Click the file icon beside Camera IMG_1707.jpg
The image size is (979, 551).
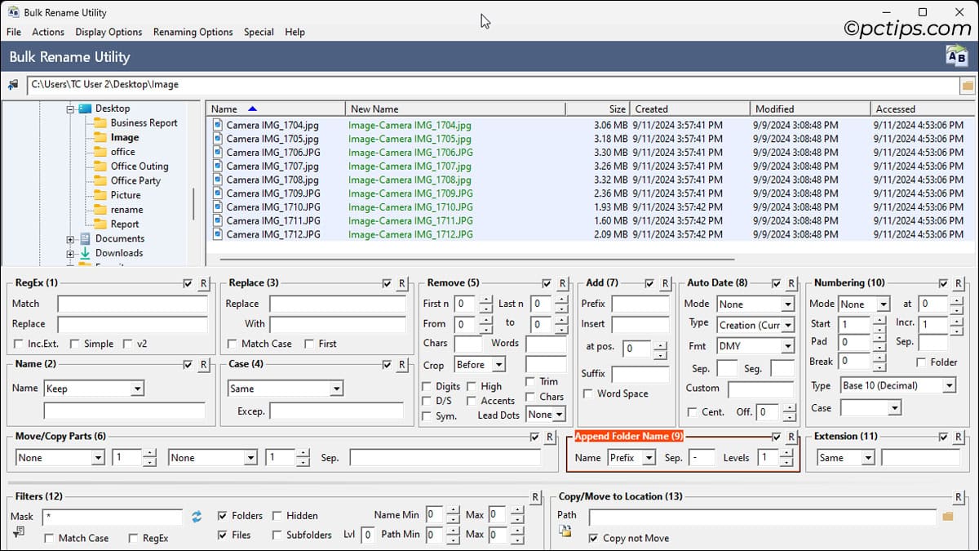pos(217,167)
